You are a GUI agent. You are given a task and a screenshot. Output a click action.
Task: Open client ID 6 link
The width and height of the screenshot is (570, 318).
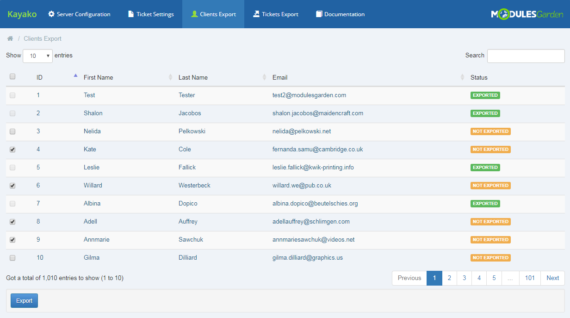click(38, 186)
